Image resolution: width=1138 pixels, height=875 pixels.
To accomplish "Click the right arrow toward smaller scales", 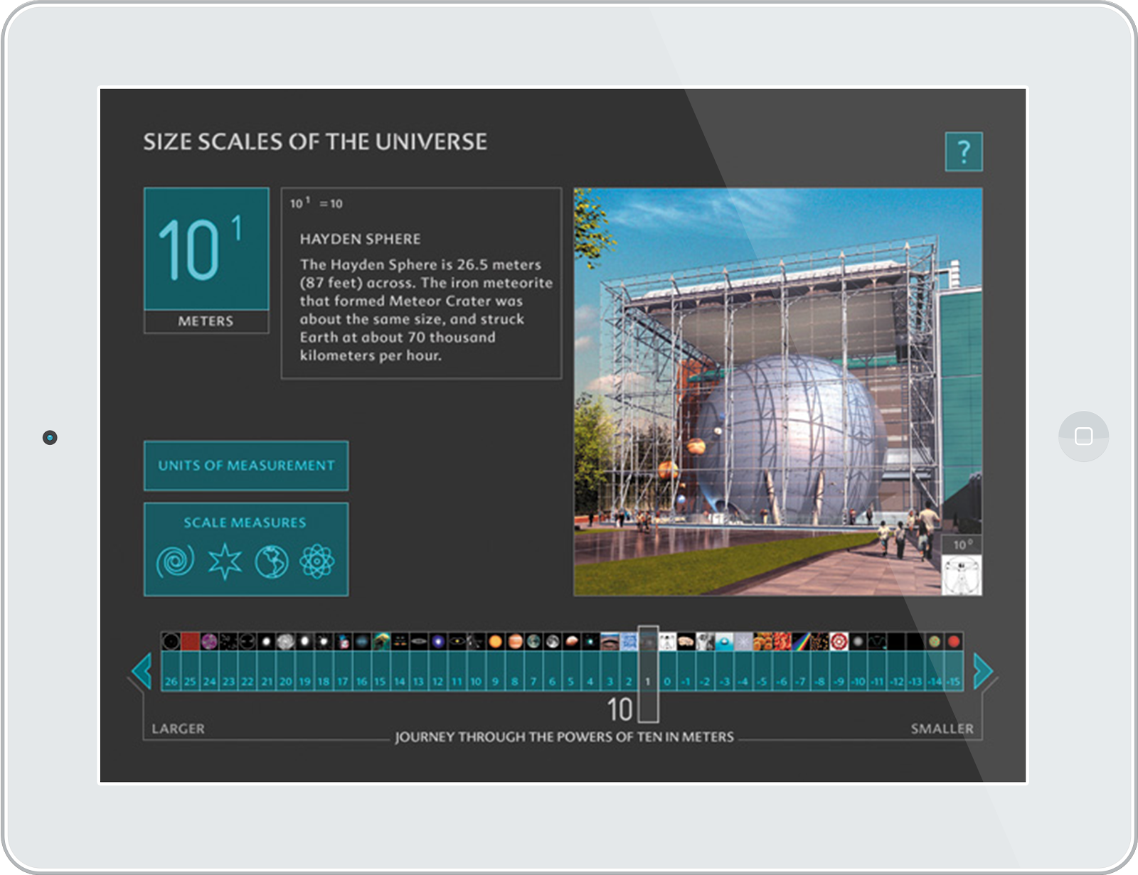I will click(x=982, y=670).
